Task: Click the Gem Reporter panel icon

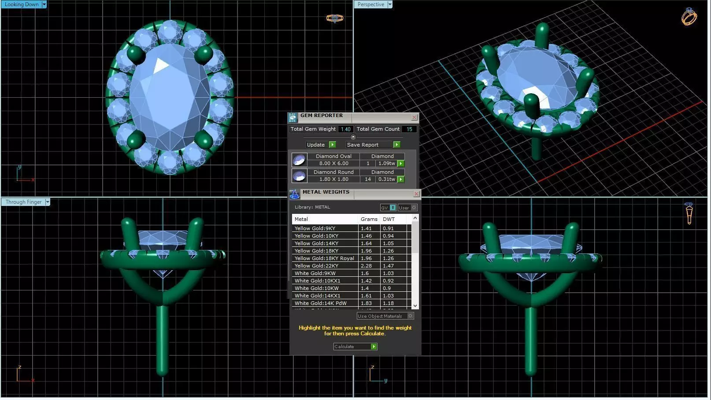Action: 293,117
